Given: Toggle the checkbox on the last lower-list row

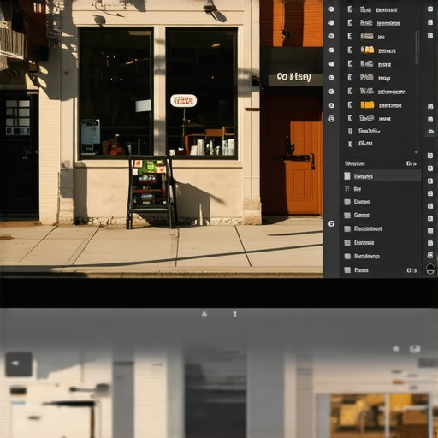Looking at the screenshot, I should point(347,269).
